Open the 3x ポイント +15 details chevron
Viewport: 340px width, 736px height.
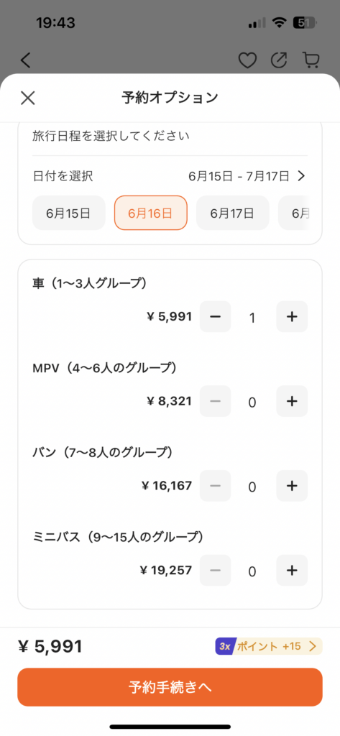[313, 646]
